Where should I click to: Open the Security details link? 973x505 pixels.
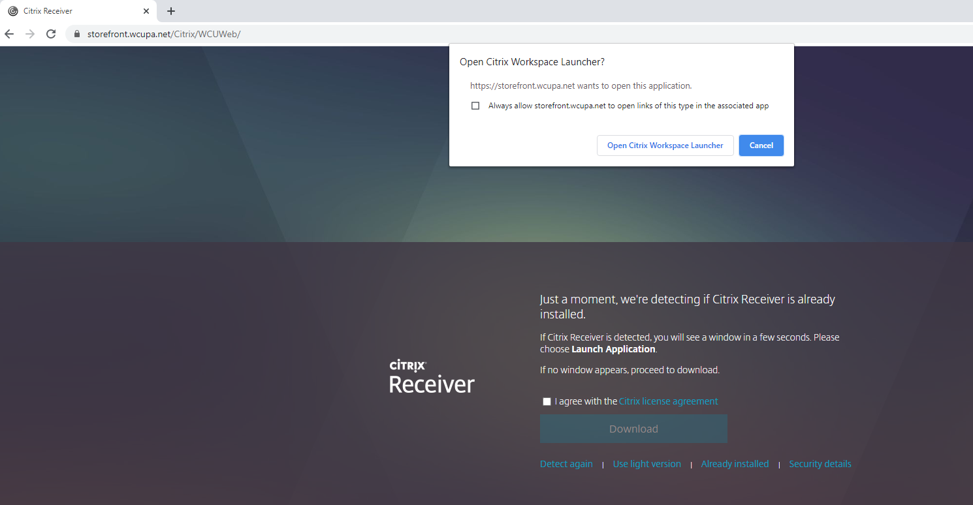click(x=820, y=464)
